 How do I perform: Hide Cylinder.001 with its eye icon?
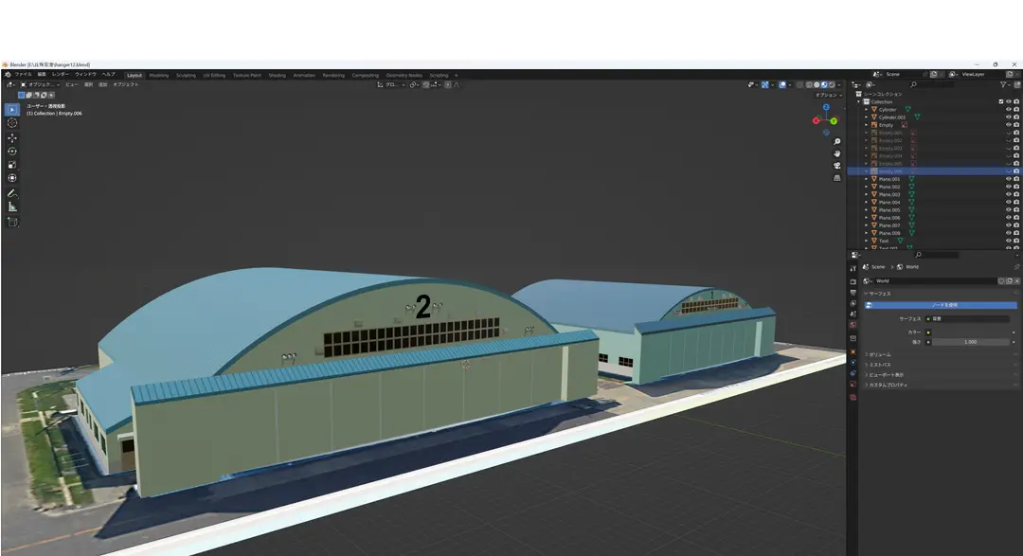pyautogui.click(x=1009, y=117)
